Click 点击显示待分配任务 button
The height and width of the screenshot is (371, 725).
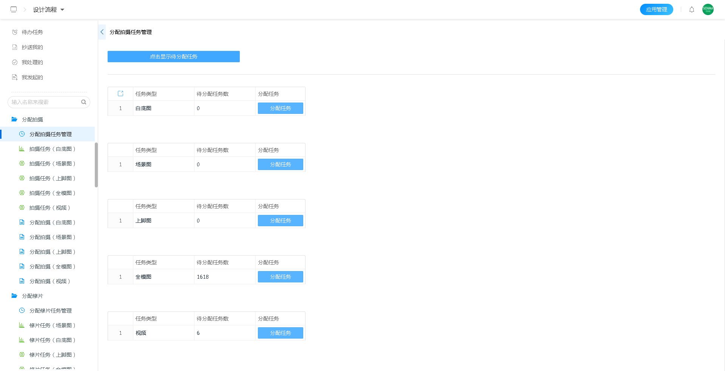point(173,57)
